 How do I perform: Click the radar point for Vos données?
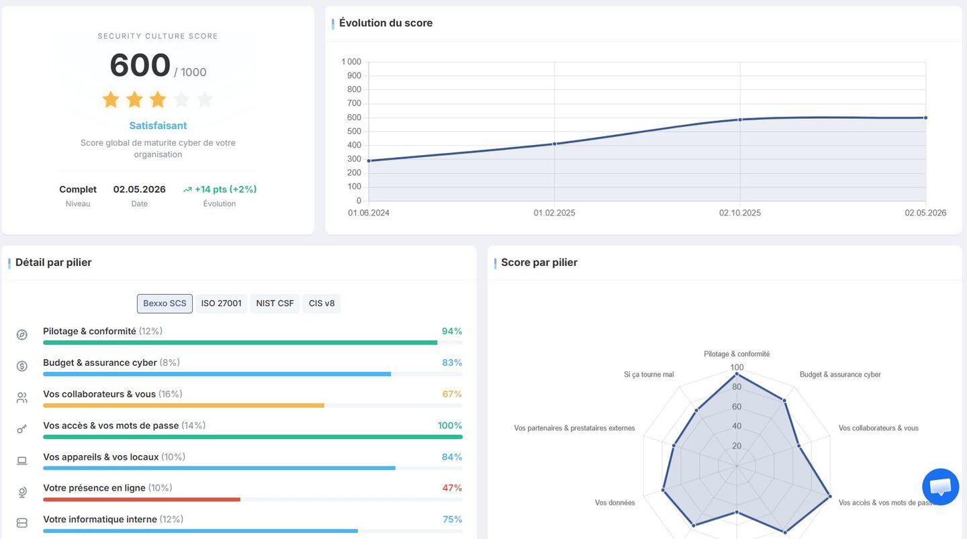click(x=663, y=490)
